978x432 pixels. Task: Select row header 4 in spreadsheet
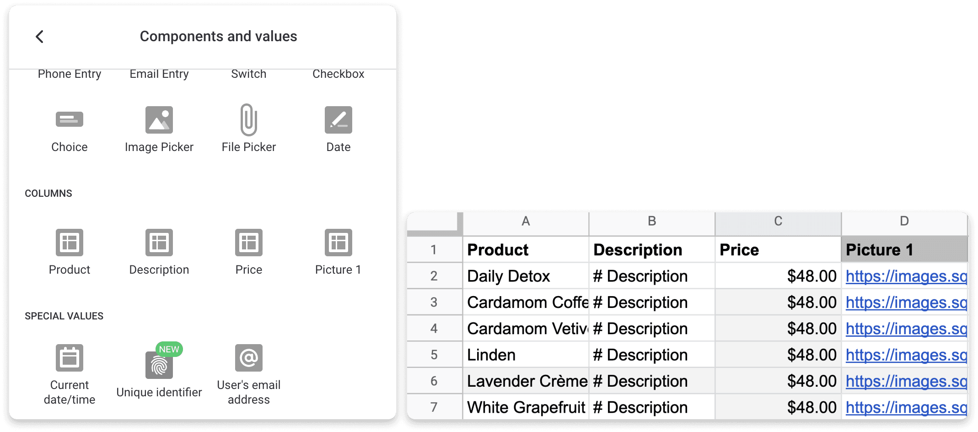click(434, 328)
